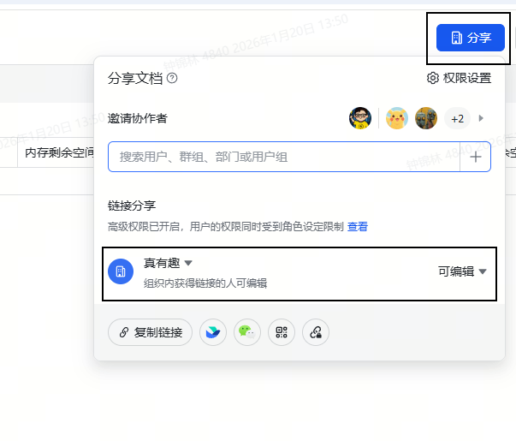Focus the 搜索用户、群组、部门 search field
Viewport: 516px width, 441px height.
coord(282,157)
